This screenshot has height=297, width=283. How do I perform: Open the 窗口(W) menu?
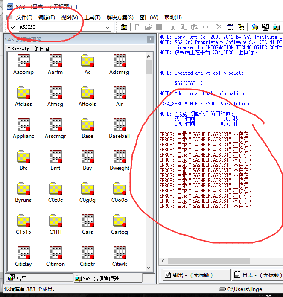149,17
